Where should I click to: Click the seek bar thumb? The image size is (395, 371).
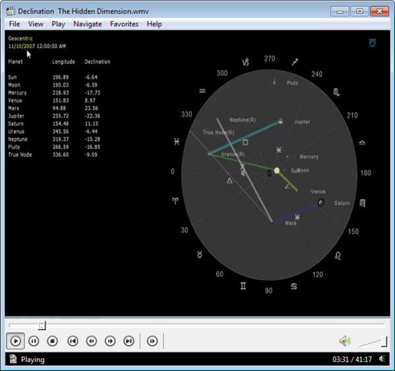[x=41, y=325]
